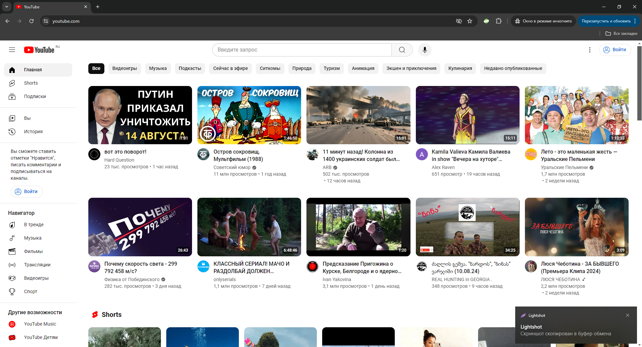Image resolution: width=642 pixels, height=347 pixels.
Task: Open the Trending section in sidebar
Action: coord(33,225)
